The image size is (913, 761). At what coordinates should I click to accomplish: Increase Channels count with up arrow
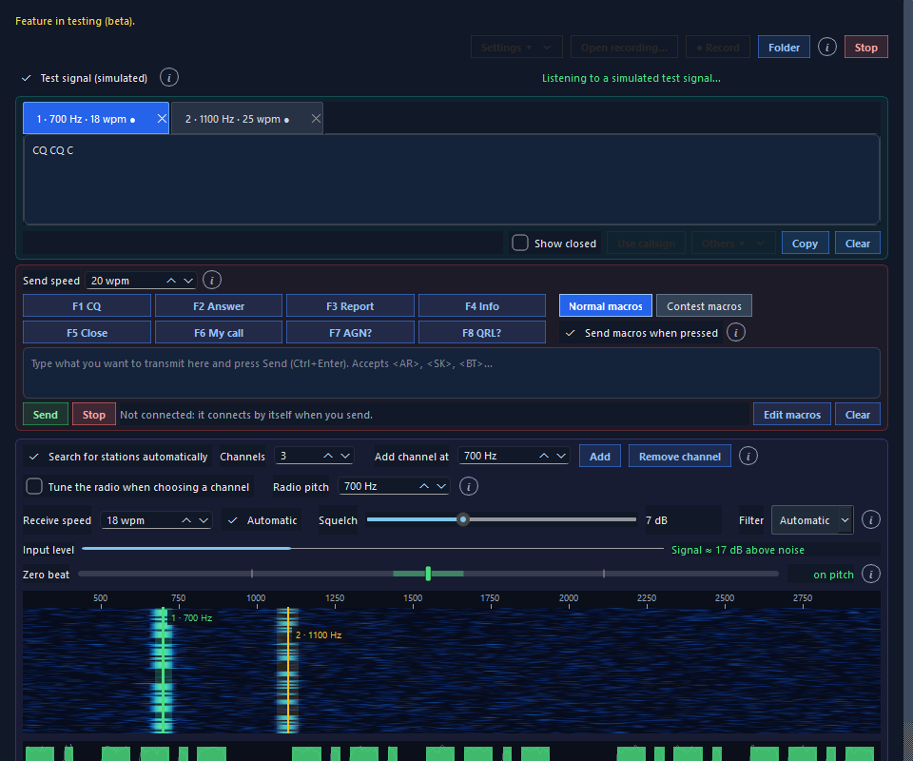328,456
